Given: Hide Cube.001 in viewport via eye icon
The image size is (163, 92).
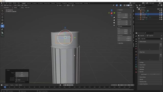Looking at the screenshot, I should pyautogui.click(x=160, y=14).
